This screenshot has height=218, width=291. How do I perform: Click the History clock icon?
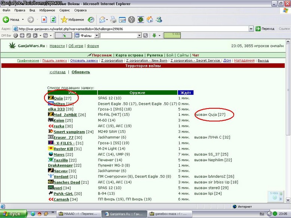(x=91, y=19)
